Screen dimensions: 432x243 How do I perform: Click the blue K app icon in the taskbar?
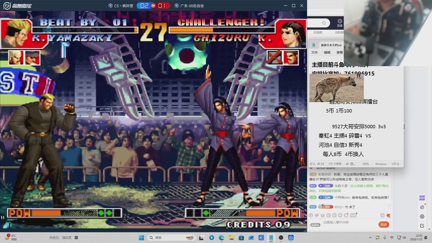[261, 238]
